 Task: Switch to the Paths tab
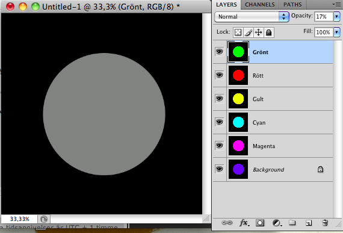click(292, 5)
